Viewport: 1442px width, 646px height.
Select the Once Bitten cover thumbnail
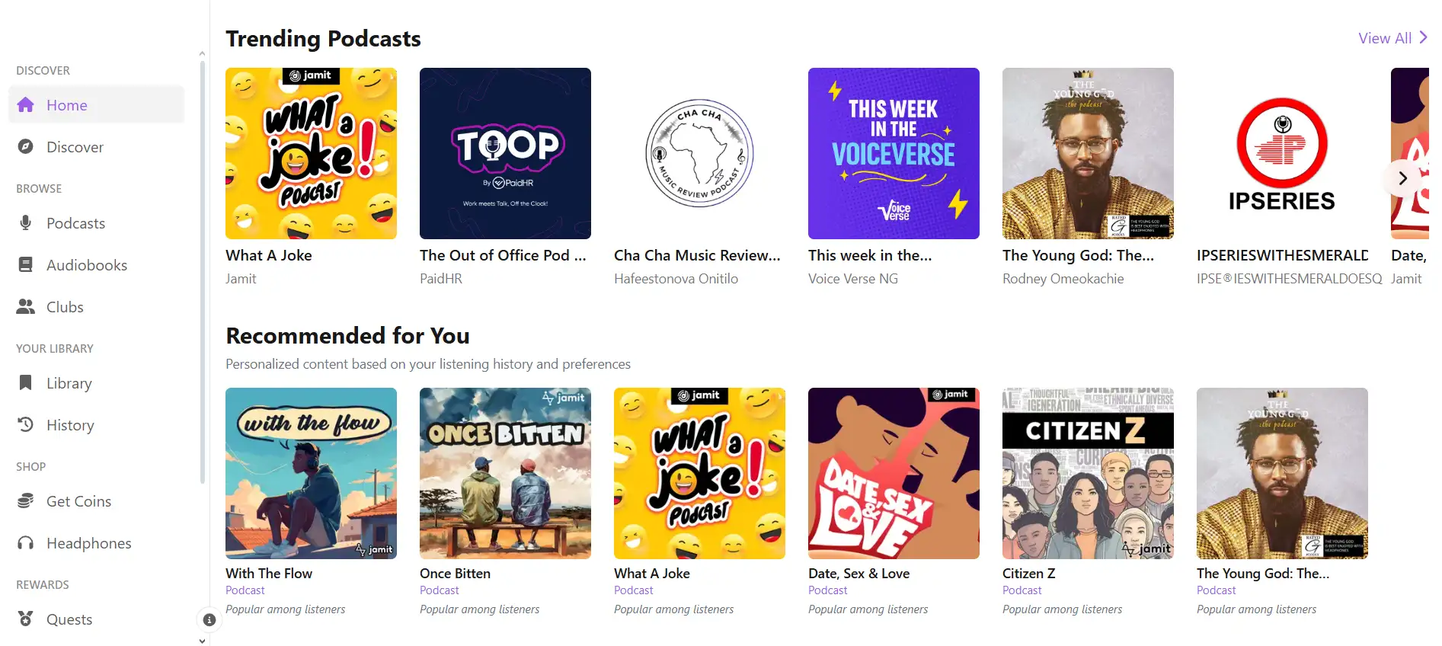[505, 473]
